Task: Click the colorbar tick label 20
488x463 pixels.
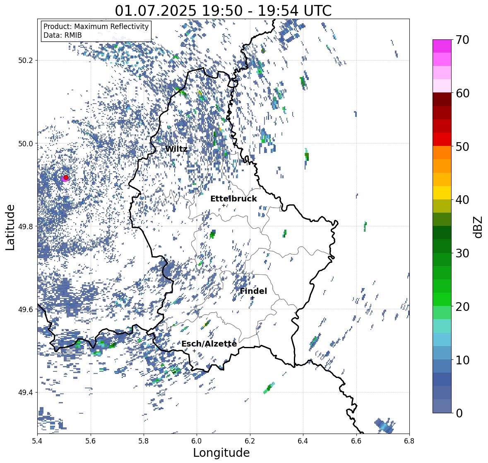Action: point(462,307)
